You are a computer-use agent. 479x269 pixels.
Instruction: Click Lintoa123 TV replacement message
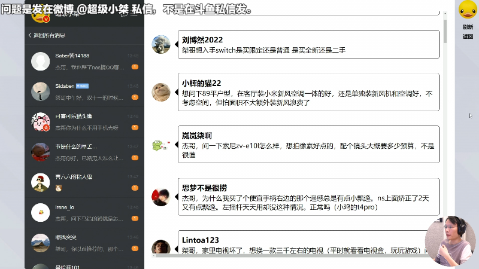pos(305,250)
